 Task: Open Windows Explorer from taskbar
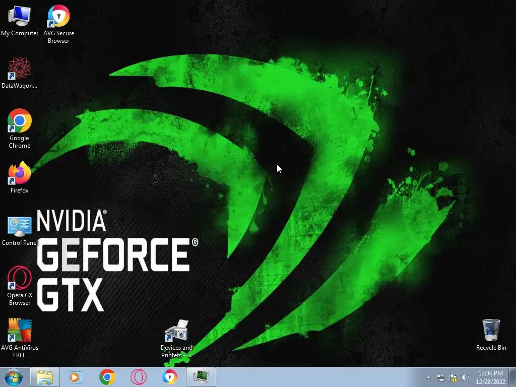(45, 377)
